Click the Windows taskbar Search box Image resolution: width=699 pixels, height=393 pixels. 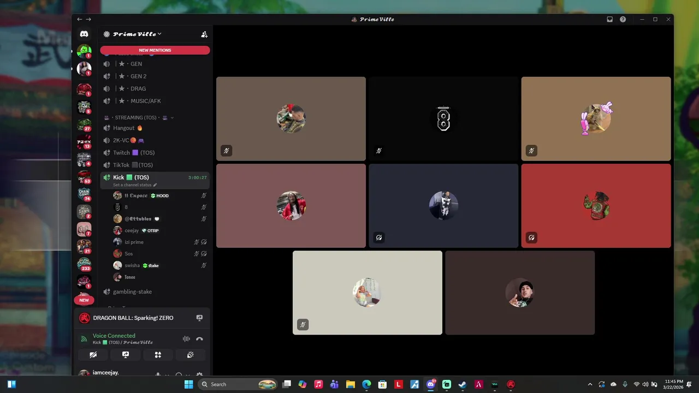click(x=238, y=384)
